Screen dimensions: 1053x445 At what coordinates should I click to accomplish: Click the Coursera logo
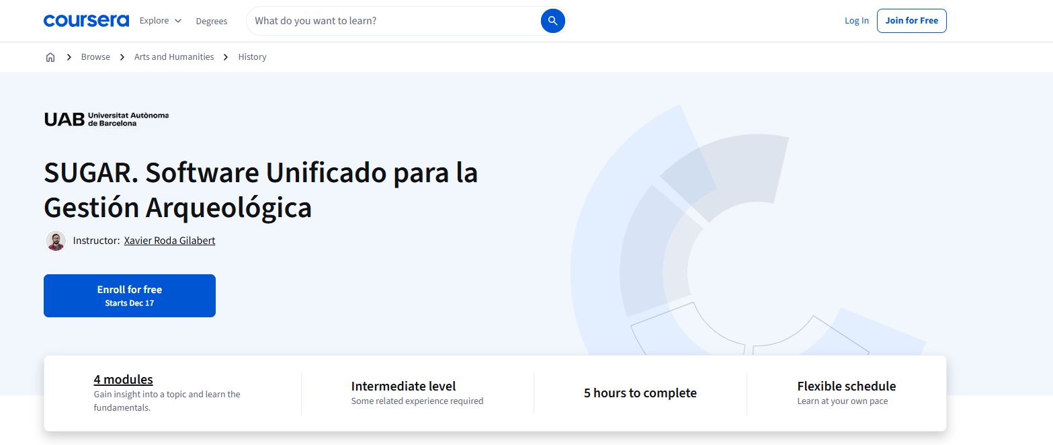[86, 21]
